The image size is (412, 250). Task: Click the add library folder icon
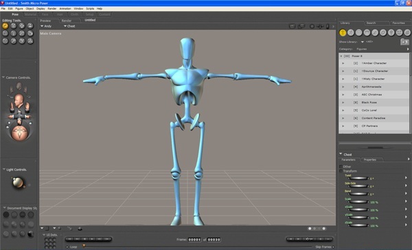coord(404,42)
